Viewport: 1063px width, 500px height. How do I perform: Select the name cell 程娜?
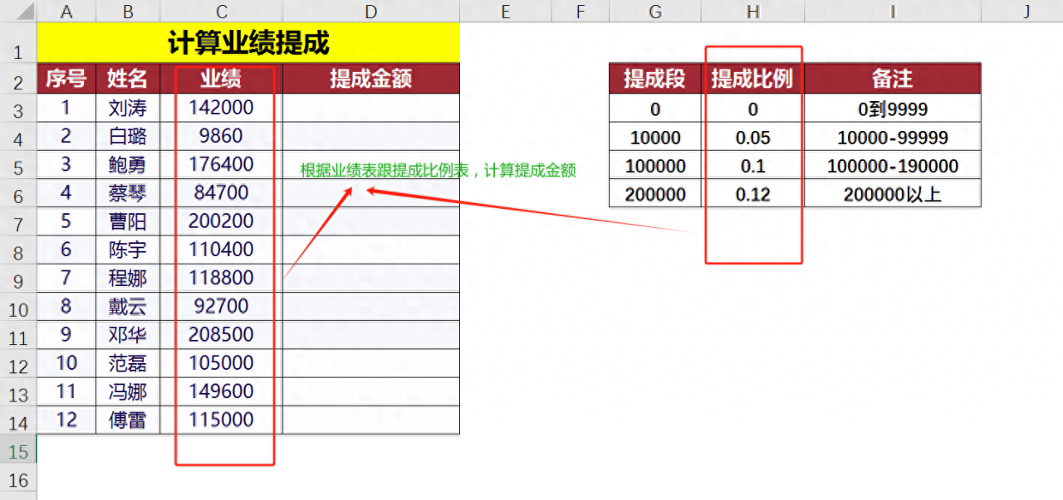click(128, 278)
